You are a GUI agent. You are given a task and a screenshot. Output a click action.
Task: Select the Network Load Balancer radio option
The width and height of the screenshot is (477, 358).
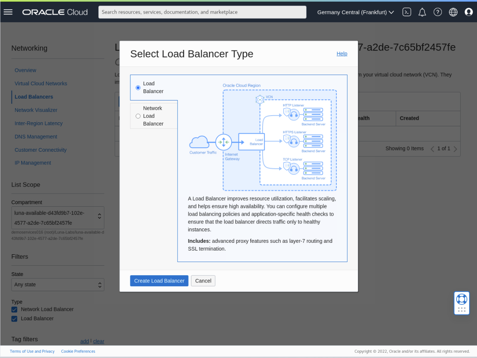(138, 116)
